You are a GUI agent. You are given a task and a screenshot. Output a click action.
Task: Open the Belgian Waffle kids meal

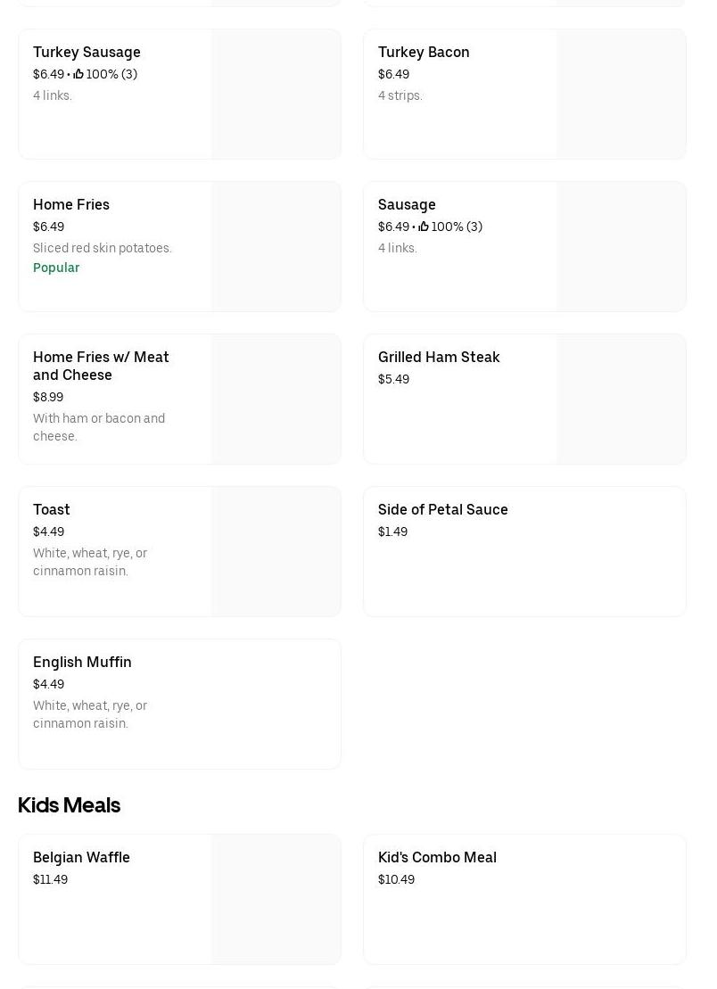[81, 857]
